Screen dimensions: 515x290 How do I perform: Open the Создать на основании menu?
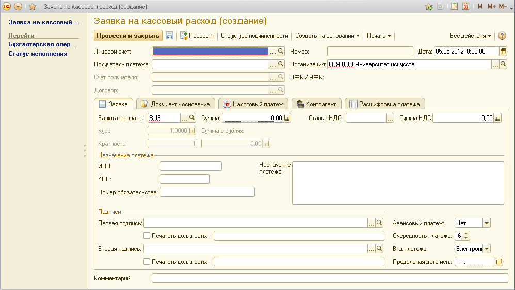click(328, 36)
